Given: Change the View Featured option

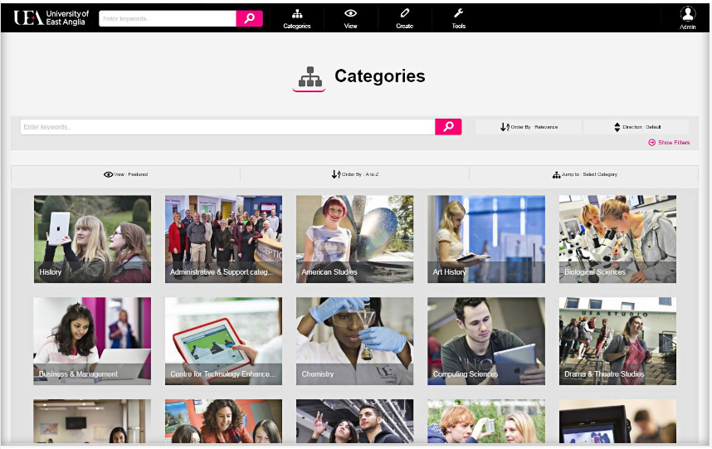Looking at the screenshot, I should [126, 174].
